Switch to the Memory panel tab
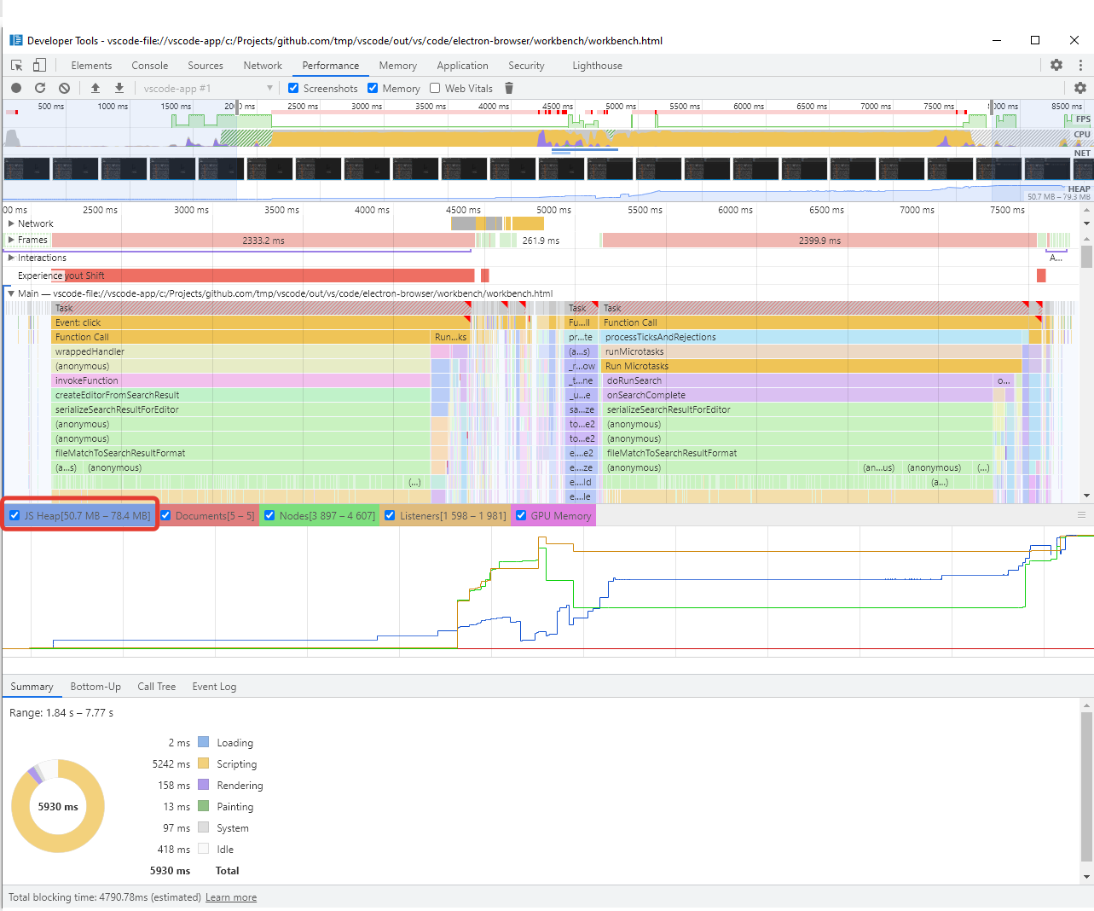This screenshot has width=1094, height=911. 398,66
